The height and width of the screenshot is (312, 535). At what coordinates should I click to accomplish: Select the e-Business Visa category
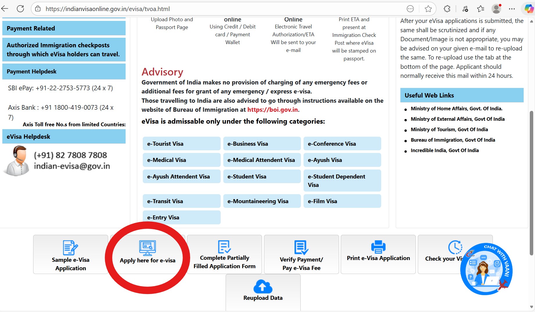pyautogui.click(x=262, y=144)
